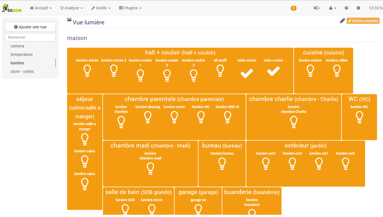The height and width of the screenshot is (217, 383).
Task: Click the bureau tile title
Action: click(x=222, y=146)
